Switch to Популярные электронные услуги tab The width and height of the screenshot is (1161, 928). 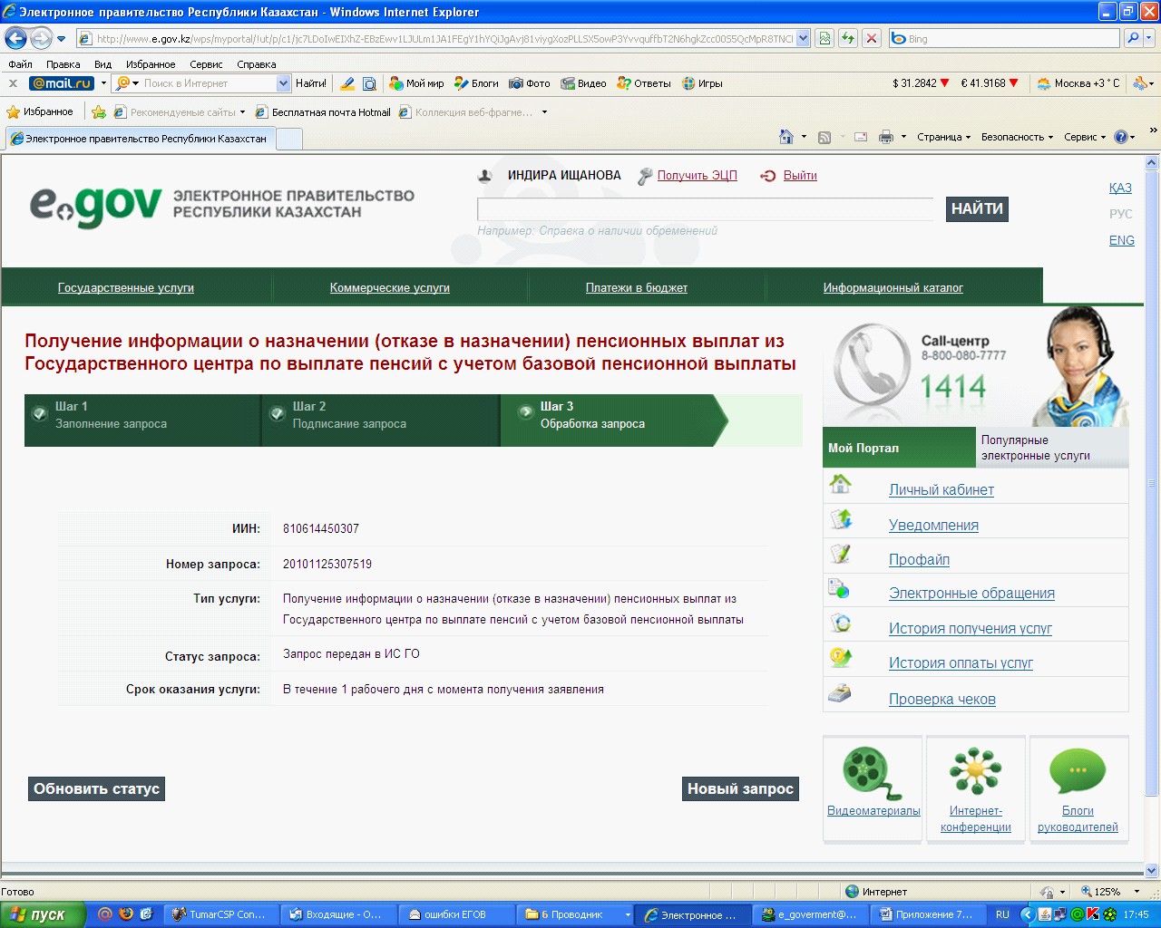[1052, 448]
